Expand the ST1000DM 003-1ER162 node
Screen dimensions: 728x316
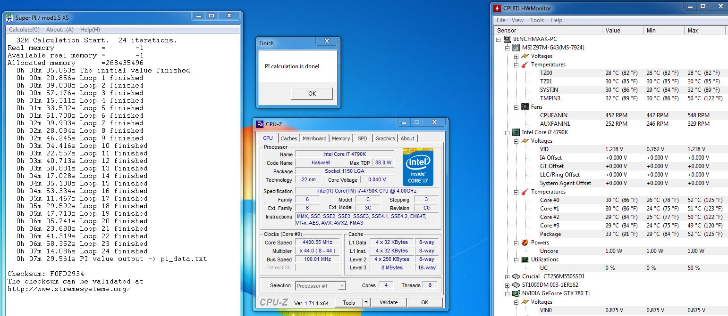[508, 285]
